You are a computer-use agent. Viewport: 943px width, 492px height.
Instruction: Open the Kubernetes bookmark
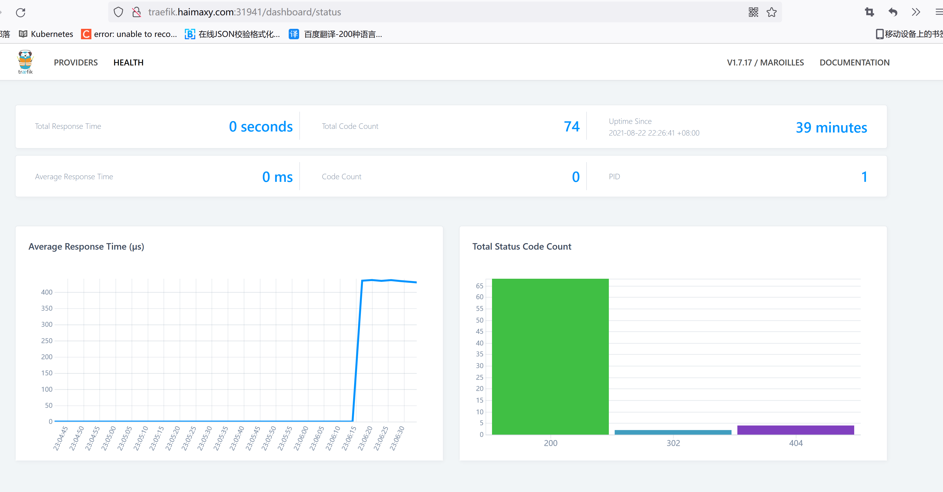pos(46,34)
